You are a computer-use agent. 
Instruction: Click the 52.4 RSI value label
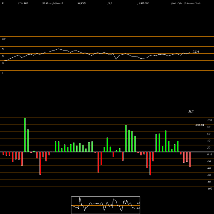pyautogui.click(x=196, y=51)
